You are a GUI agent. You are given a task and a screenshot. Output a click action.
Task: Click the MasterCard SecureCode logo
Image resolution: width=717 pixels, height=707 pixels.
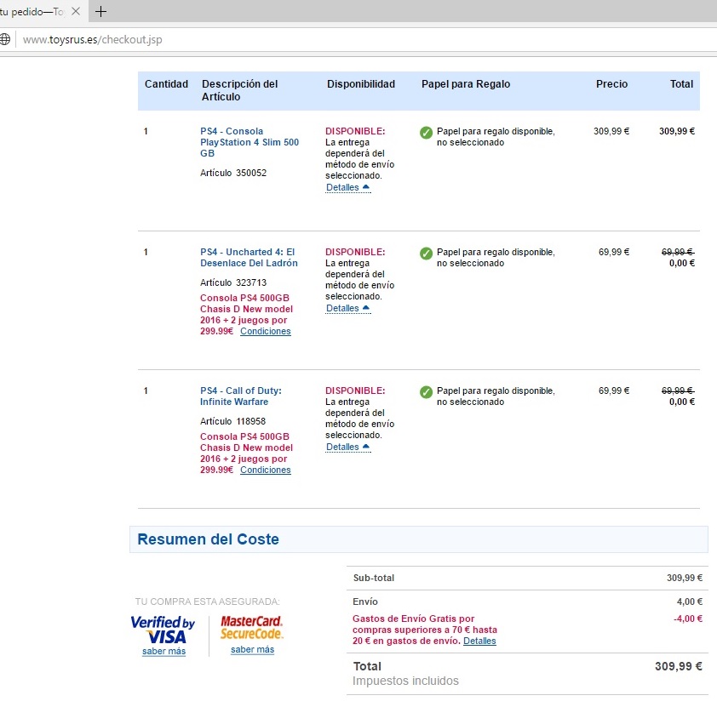[x=252, y=628]
